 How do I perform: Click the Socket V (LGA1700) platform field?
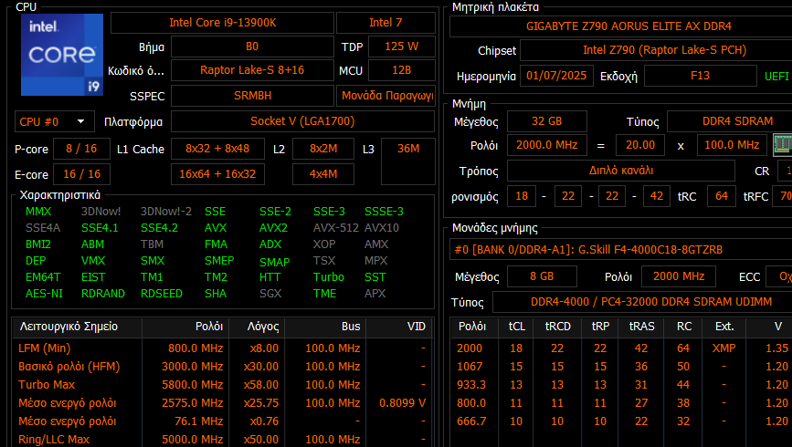[302, 121]
